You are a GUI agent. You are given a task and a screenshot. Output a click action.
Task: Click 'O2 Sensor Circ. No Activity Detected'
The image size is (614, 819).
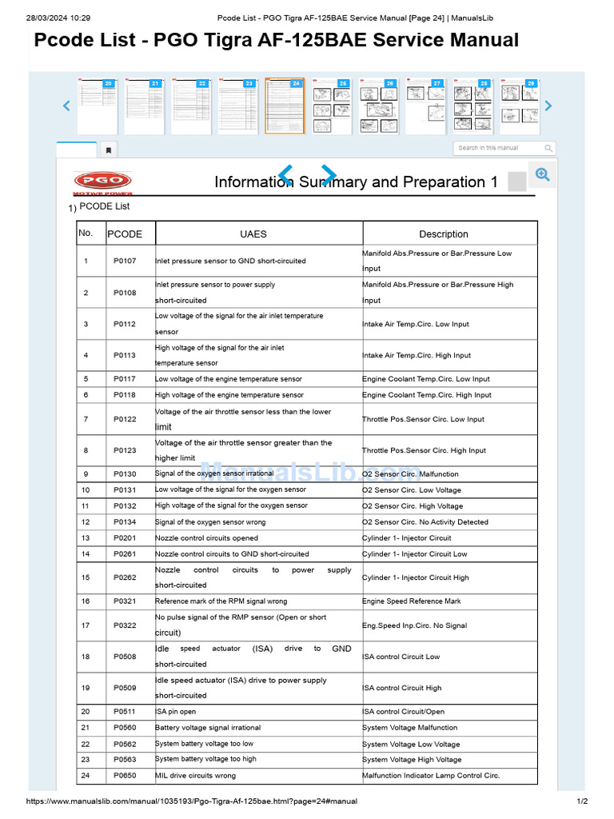(x=425, y=521)
